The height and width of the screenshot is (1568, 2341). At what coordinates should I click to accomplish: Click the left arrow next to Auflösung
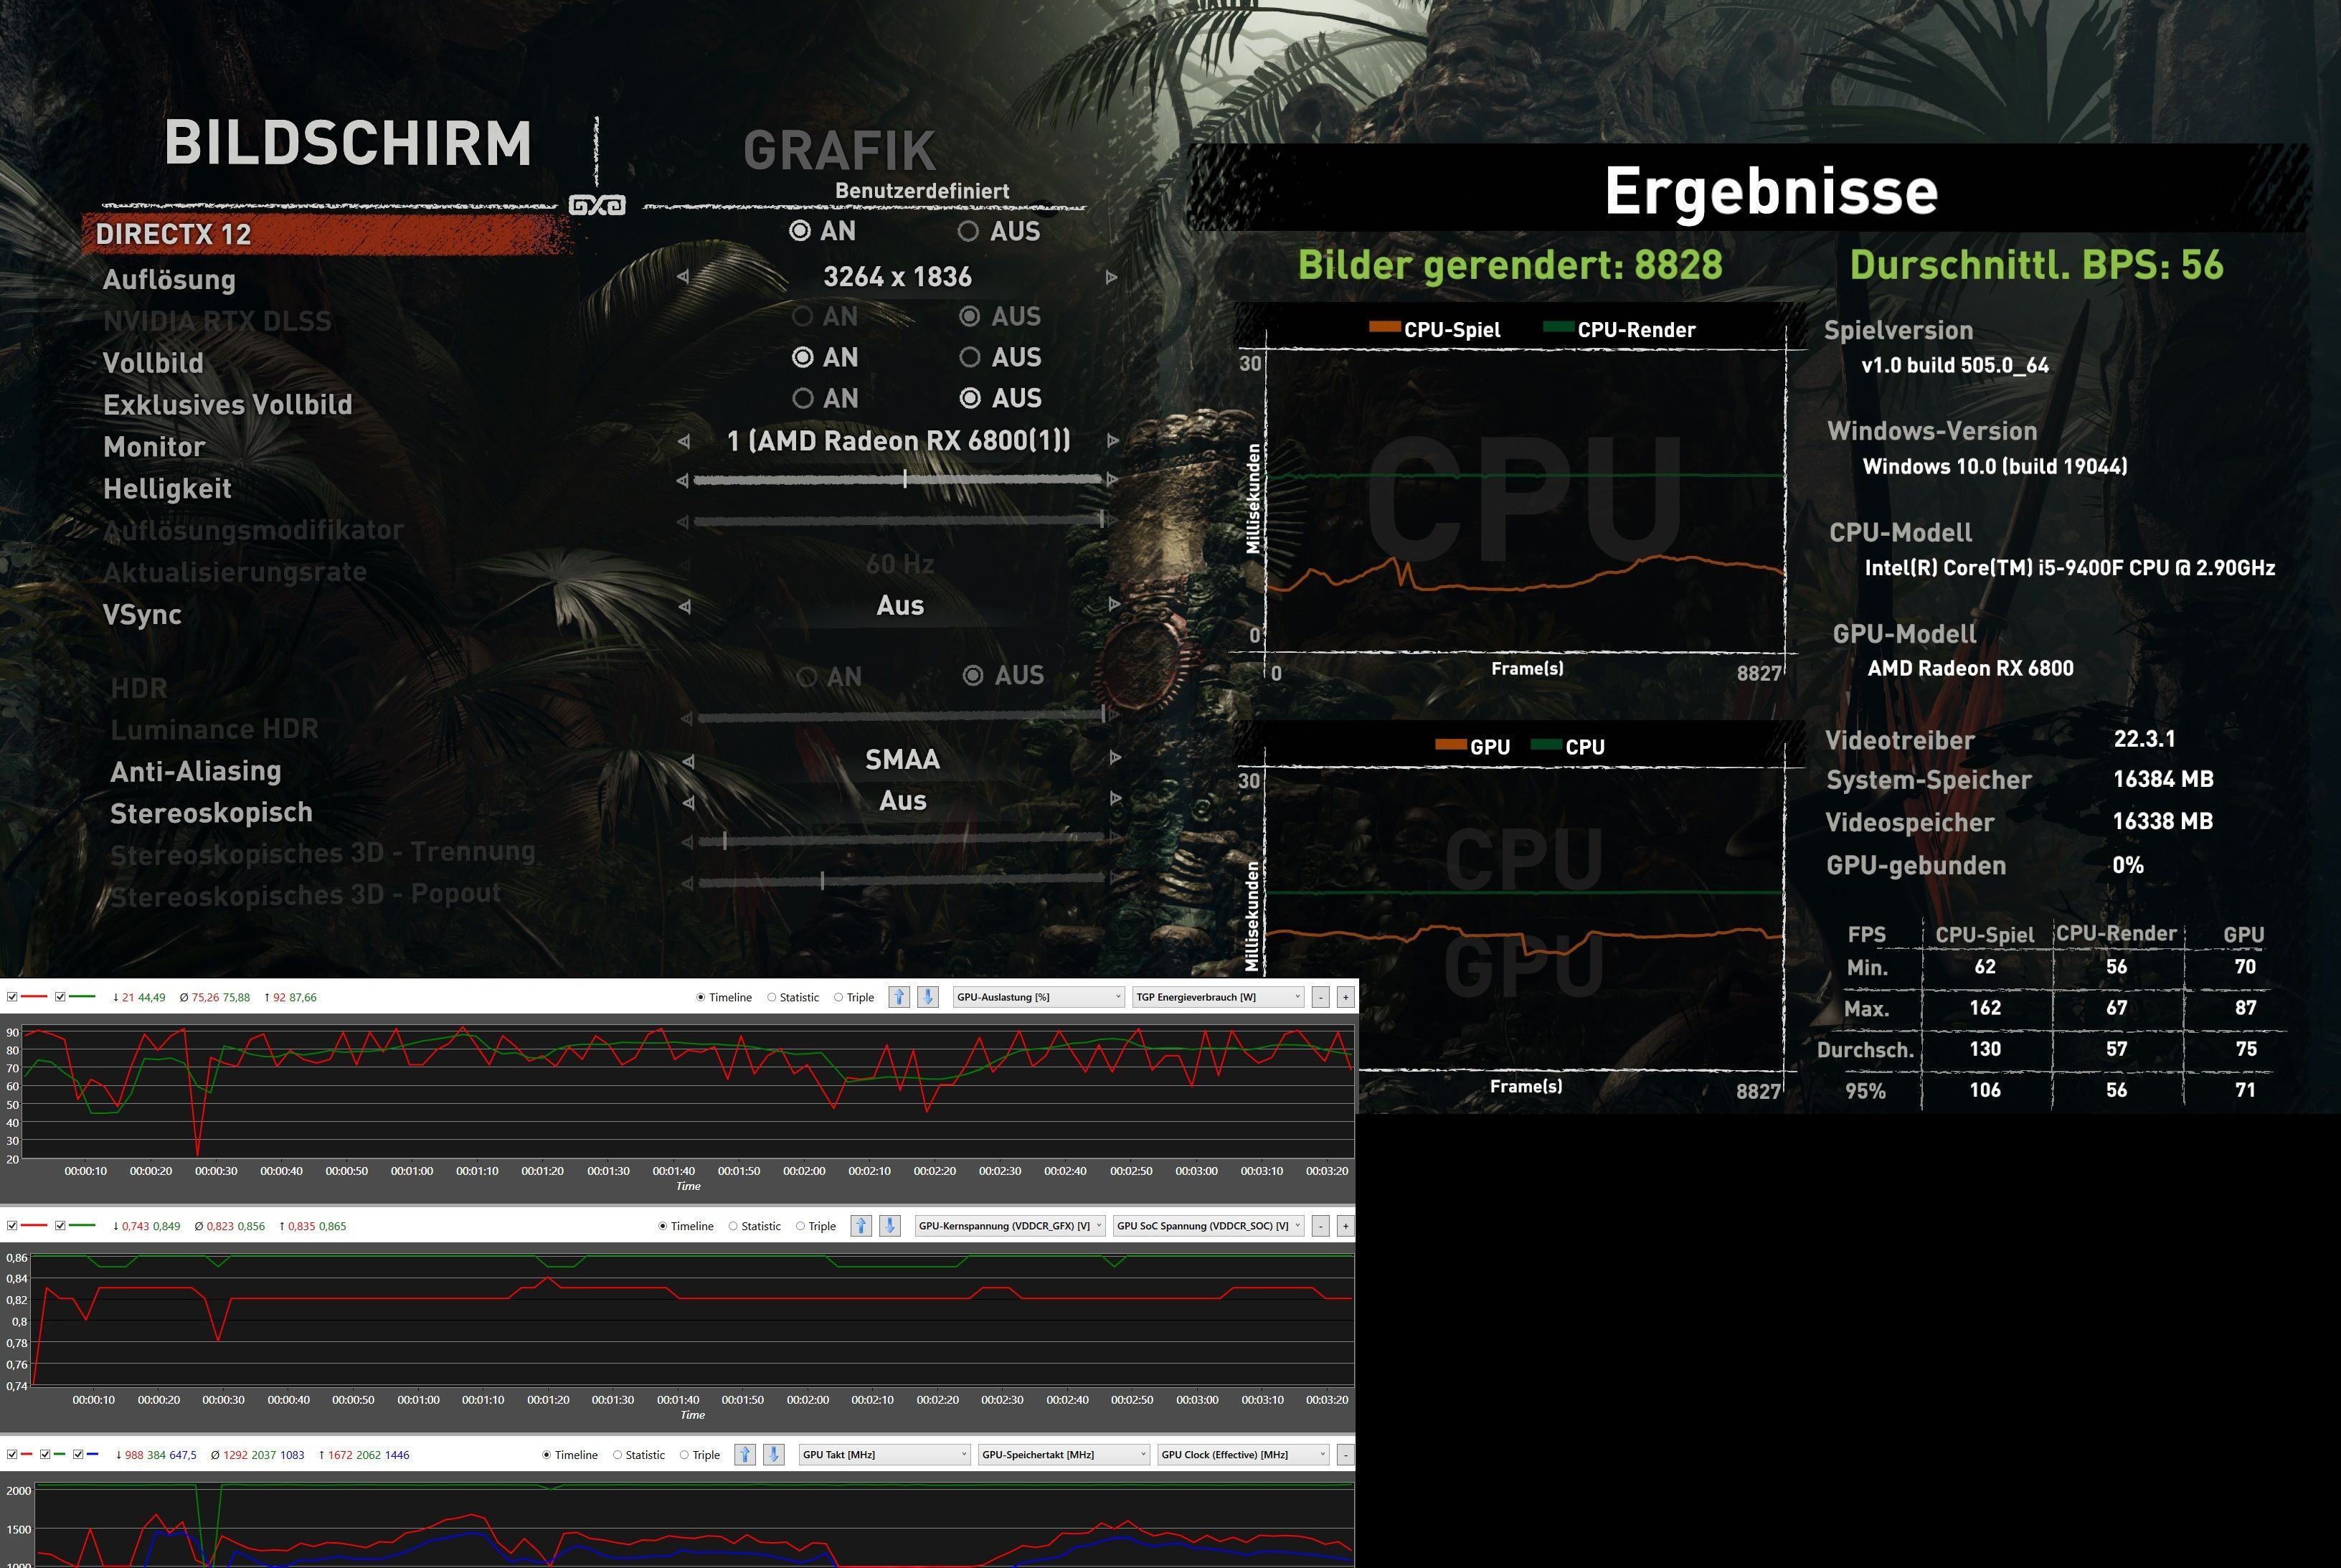click(683, 277)
